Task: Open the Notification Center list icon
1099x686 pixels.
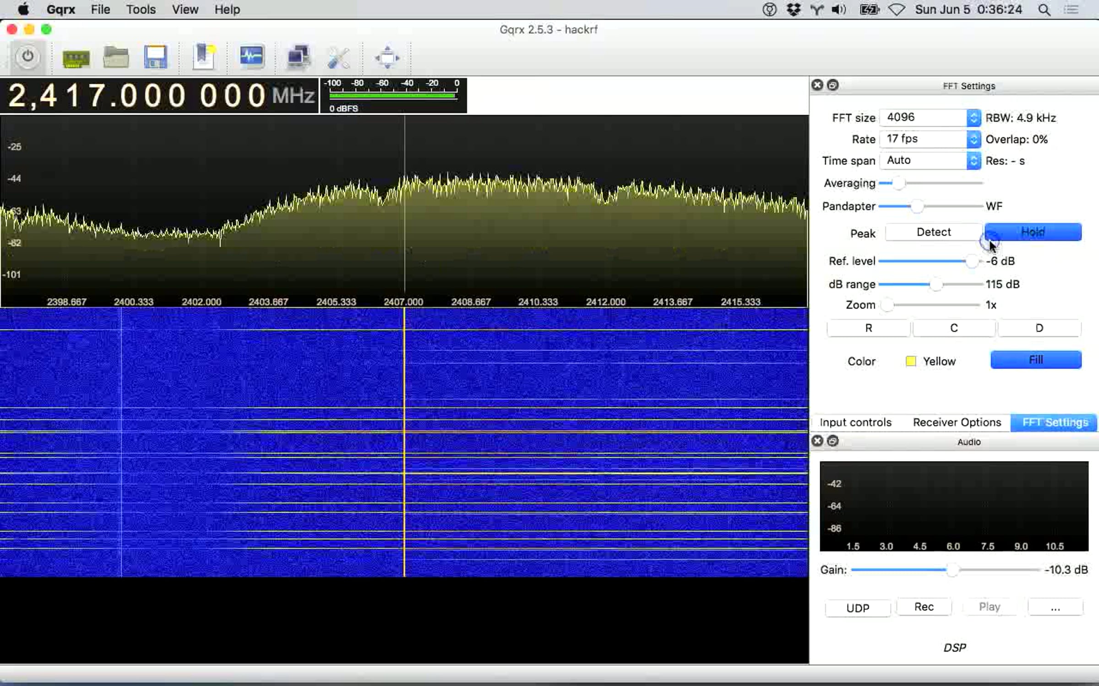Action: (1072, 10)
